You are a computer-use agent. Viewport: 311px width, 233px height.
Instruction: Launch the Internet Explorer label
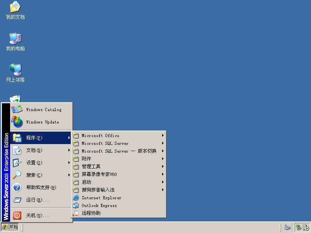coord(101,198)
